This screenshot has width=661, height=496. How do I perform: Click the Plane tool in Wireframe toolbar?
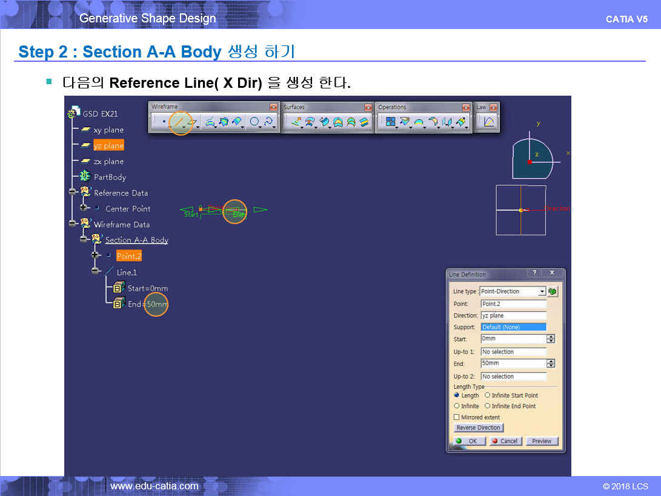click(x=193, y=122)
